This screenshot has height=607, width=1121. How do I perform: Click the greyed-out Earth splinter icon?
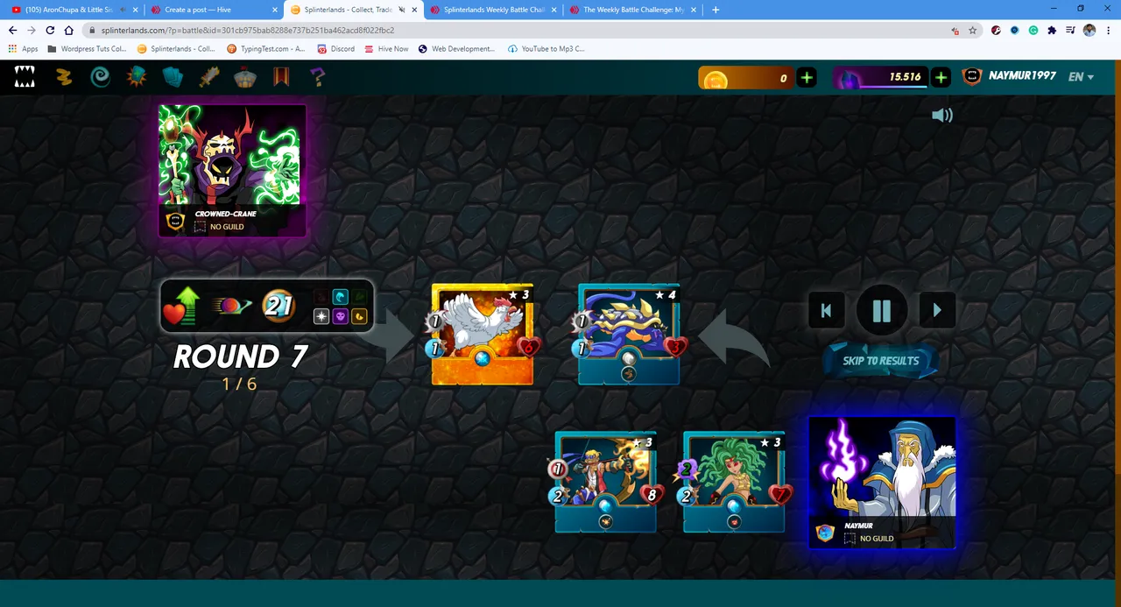pos(359,297)
